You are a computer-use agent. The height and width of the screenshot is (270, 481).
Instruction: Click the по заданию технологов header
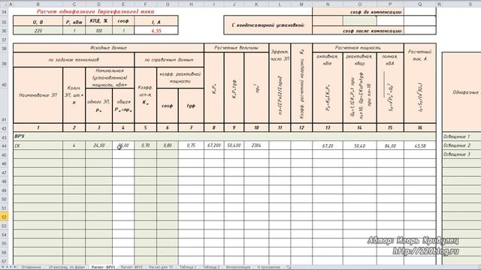click(x=74, y=60)
